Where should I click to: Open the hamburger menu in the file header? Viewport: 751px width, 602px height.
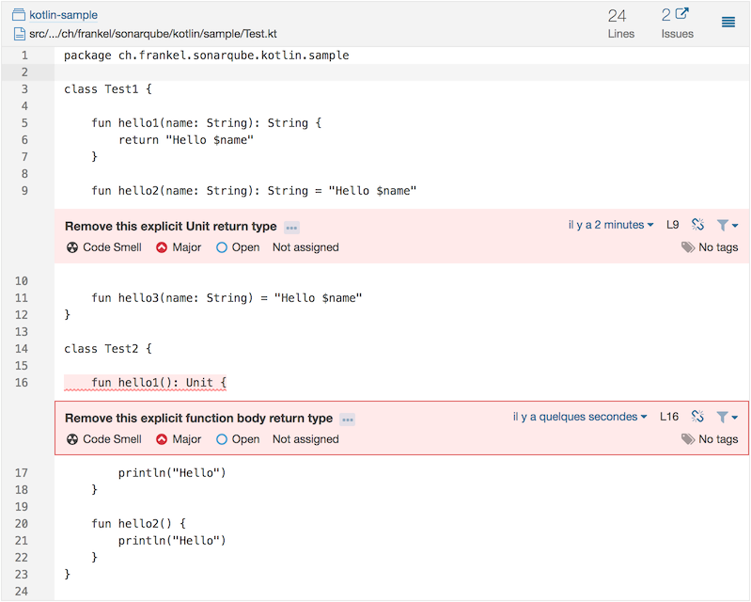pyautogui.click(x=728, y=23)
